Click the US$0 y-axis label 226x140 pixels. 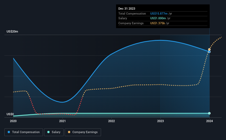[x=10, y=114]
